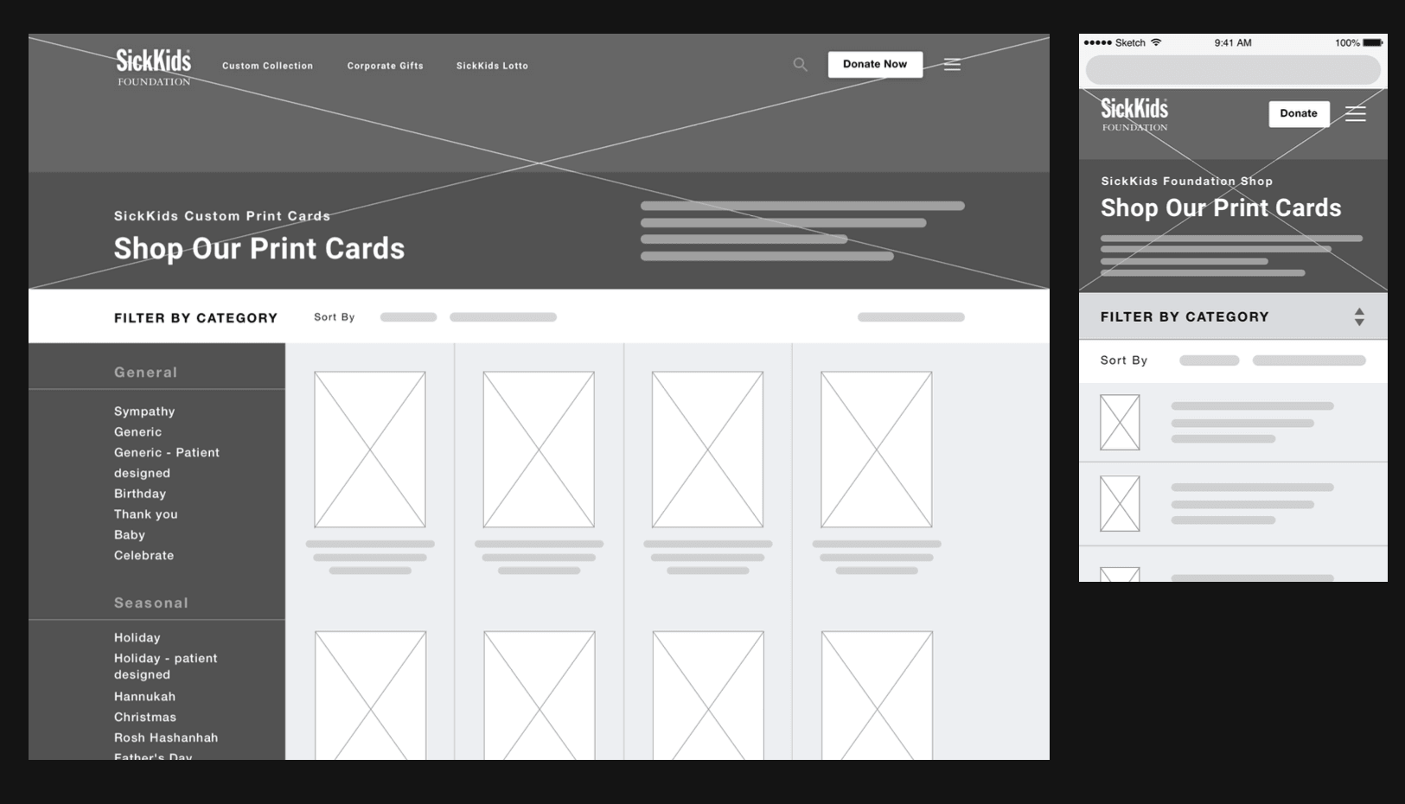Click the Seasonal section heading
Image resolution: width=1405 pixels, height=804 pixels.
click(x=151, y=603)
